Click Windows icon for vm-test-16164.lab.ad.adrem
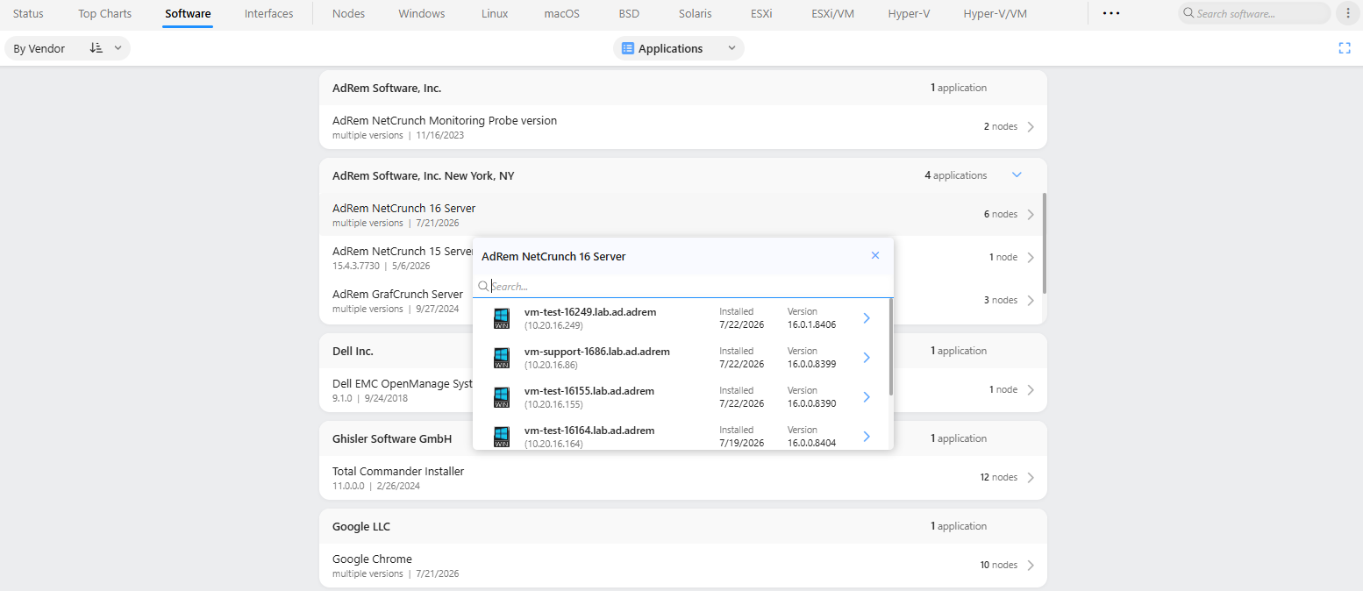This screenshot has width=1363, height=591. pyautogui.click(x=502, y=437)
